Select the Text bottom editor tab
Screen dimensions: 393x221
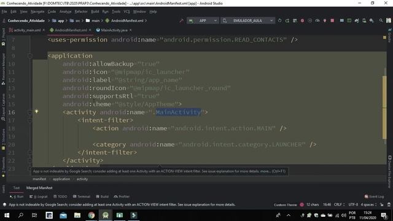(x=17, y=188)
